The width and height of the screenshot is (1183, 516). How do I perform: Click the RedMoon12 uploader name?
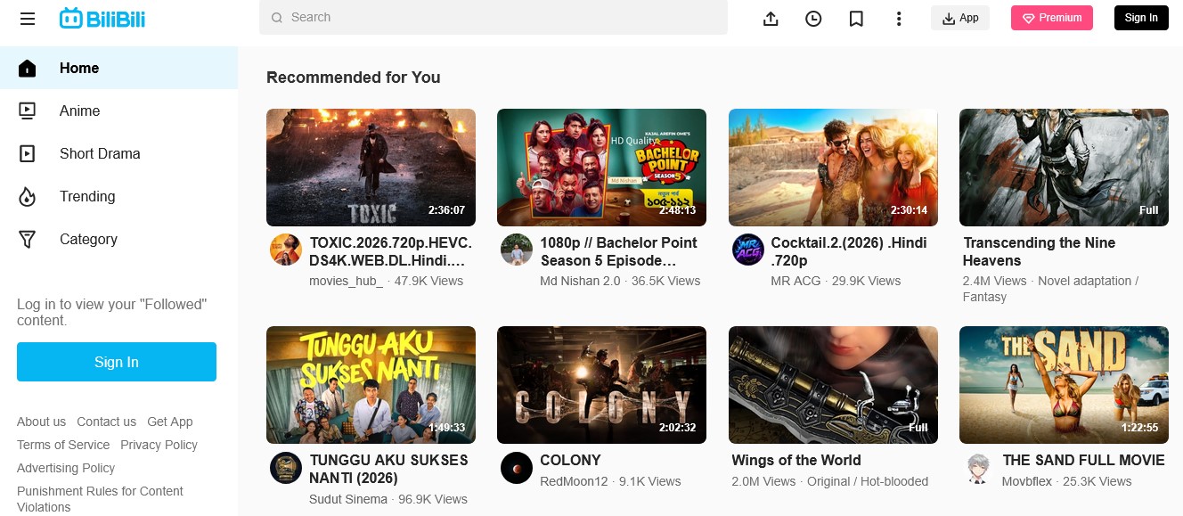574,481
